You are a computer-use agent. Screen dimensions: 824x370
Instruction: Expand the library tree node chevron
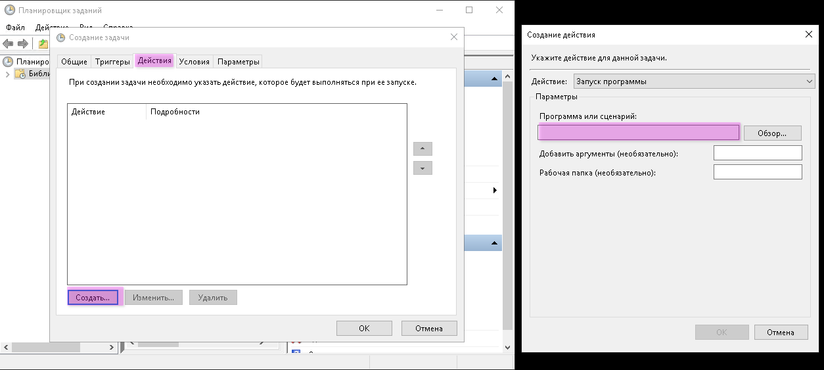tap(7, 74)
